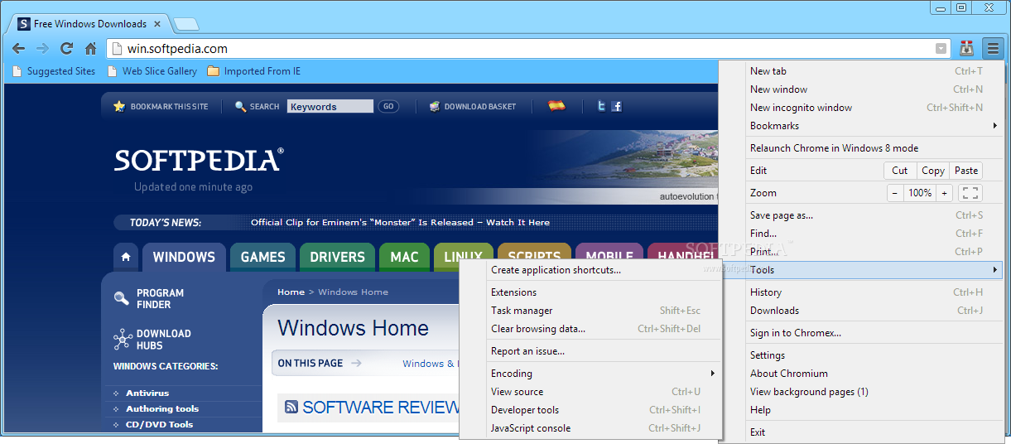Viewport: 1011px width, 444px height.
Task: Select Find… in the Chrome menu
Action: (861, 234)
